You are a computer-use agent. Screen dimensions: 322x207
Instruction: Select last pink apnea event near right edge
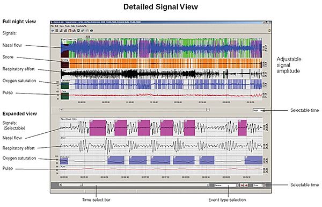coord(243,128)
